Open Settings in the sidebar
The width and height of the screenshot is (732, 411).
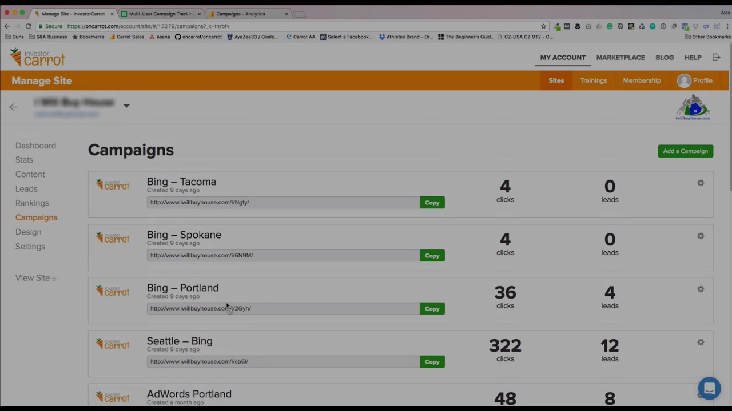(30, 247)
